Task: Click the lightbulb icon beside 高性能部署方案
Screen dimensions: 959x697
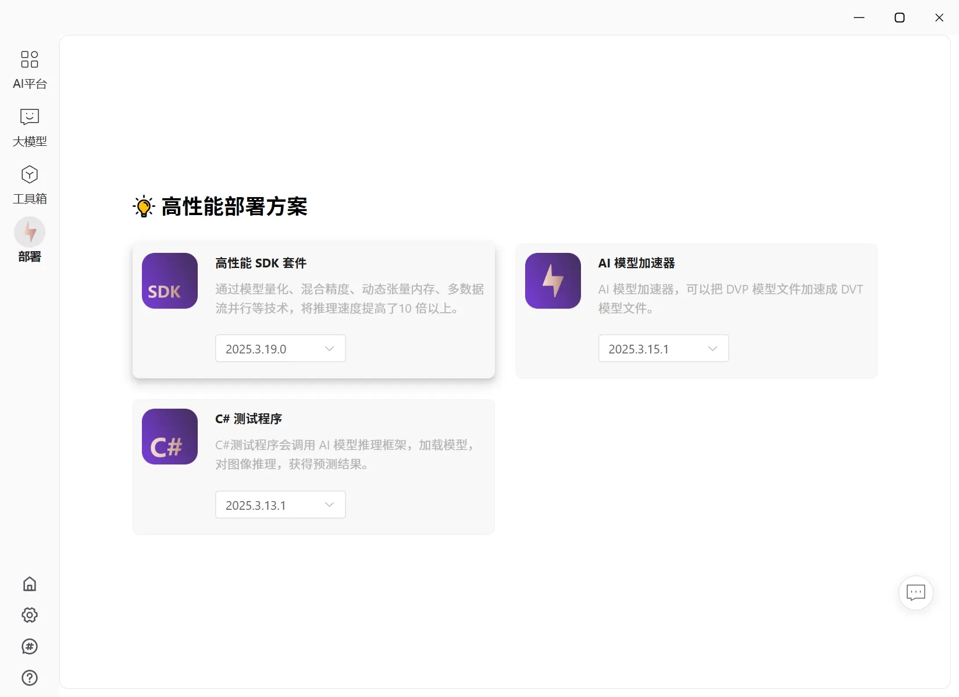Action: [x=144, y=206]
